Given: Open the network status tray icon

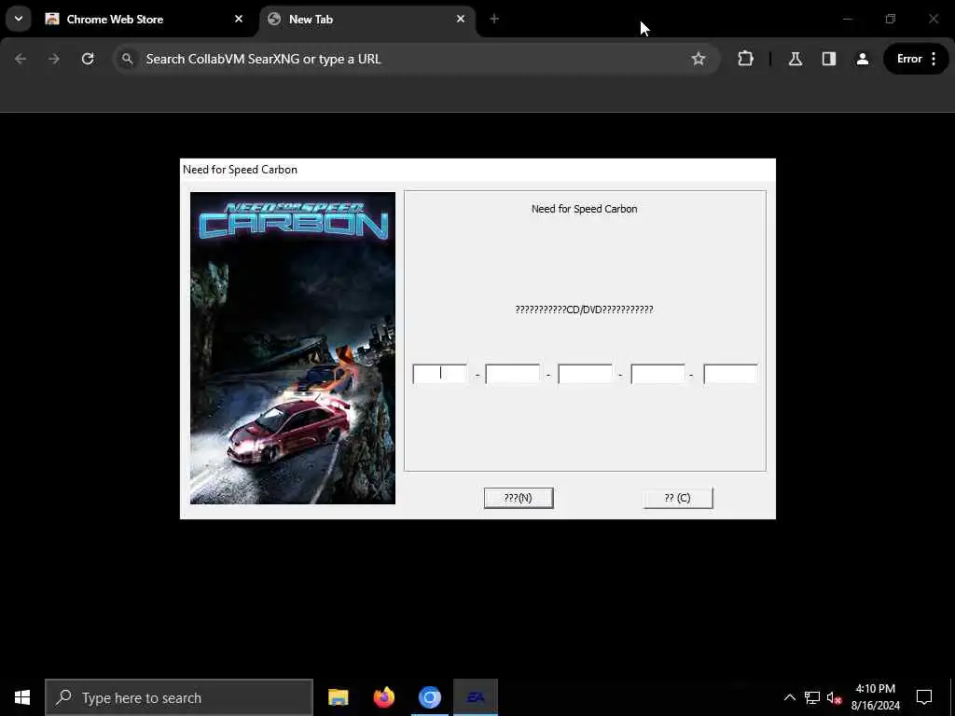Looking at the screenshot, I should (x=812, y=697).
